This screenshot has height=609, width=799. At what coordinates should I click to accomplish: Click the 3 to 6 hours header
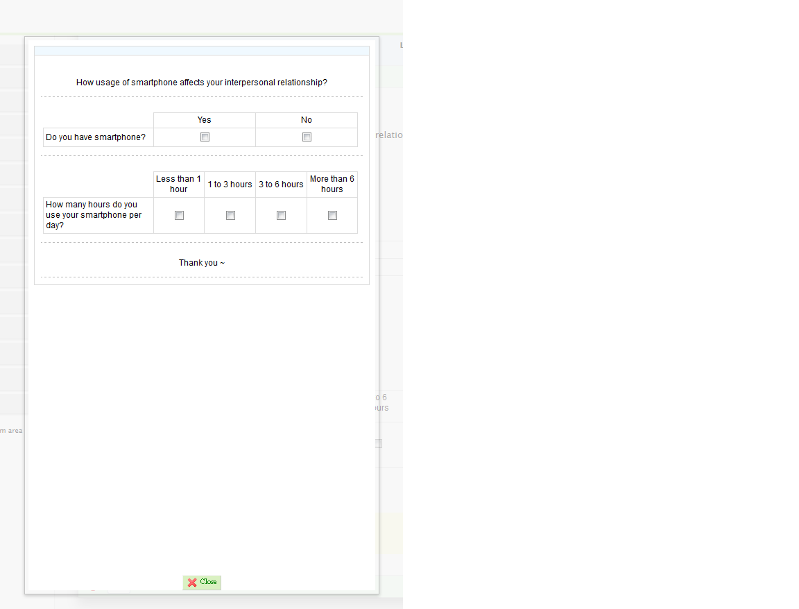[281, 185]
